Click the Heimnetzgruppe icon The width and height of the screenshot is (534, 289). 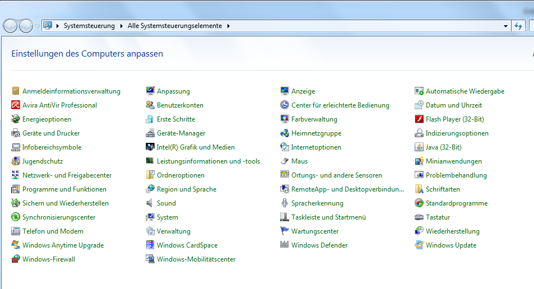pyautogui.click(x=285, y=133)
